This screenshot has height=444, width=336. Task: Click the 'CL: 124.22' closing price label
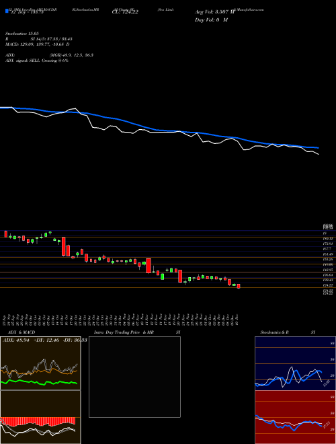pos(125,12)
